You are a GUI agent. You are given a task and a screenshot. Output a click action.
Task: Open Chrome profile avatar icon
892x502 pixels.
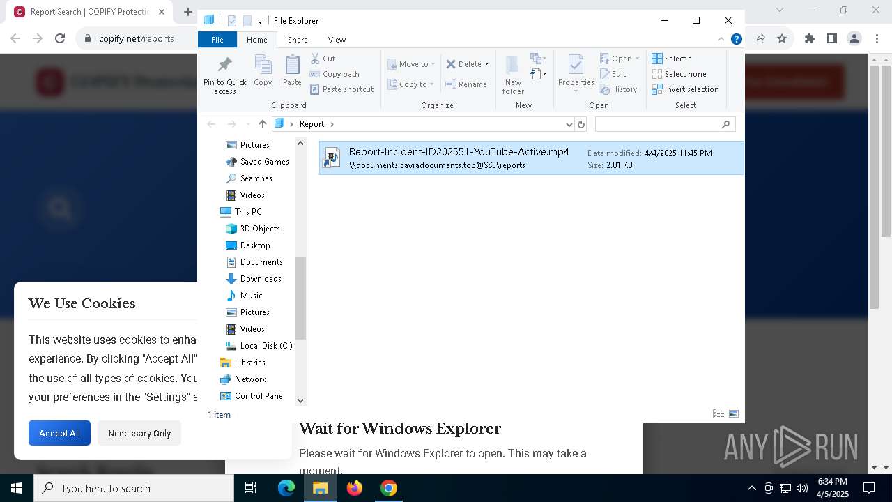(854, 38)
